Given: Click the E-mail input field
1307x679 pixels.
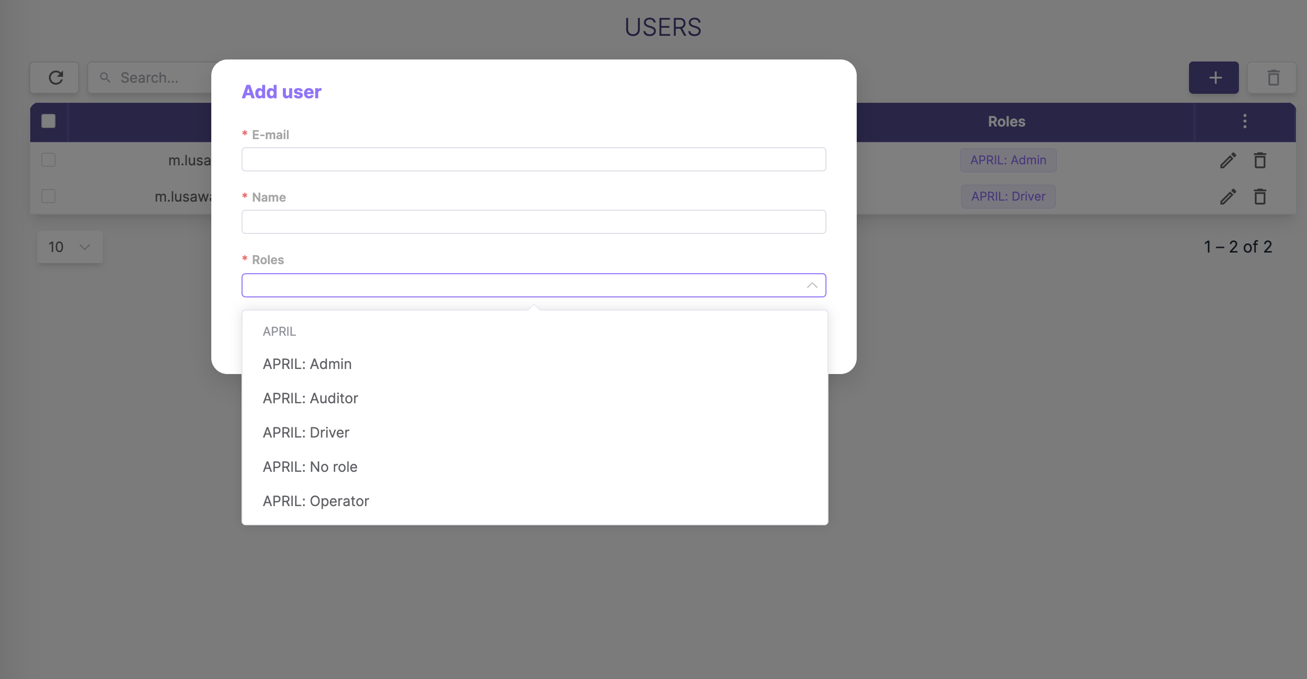Looking at the screenshot, I should coord(534,159).
